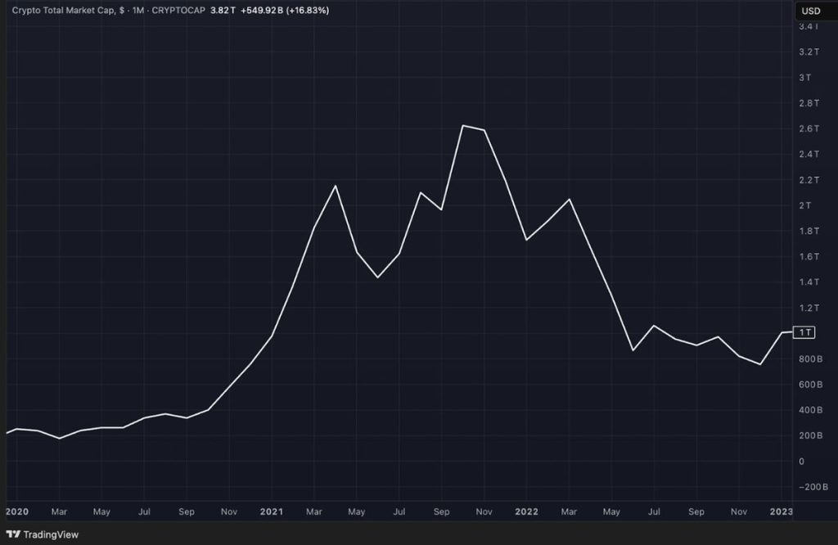Image resolution: width=838 pixels, height=545 pixels.
Task: Click the Mar label after 2020
Action: click(x=59, y=511)
